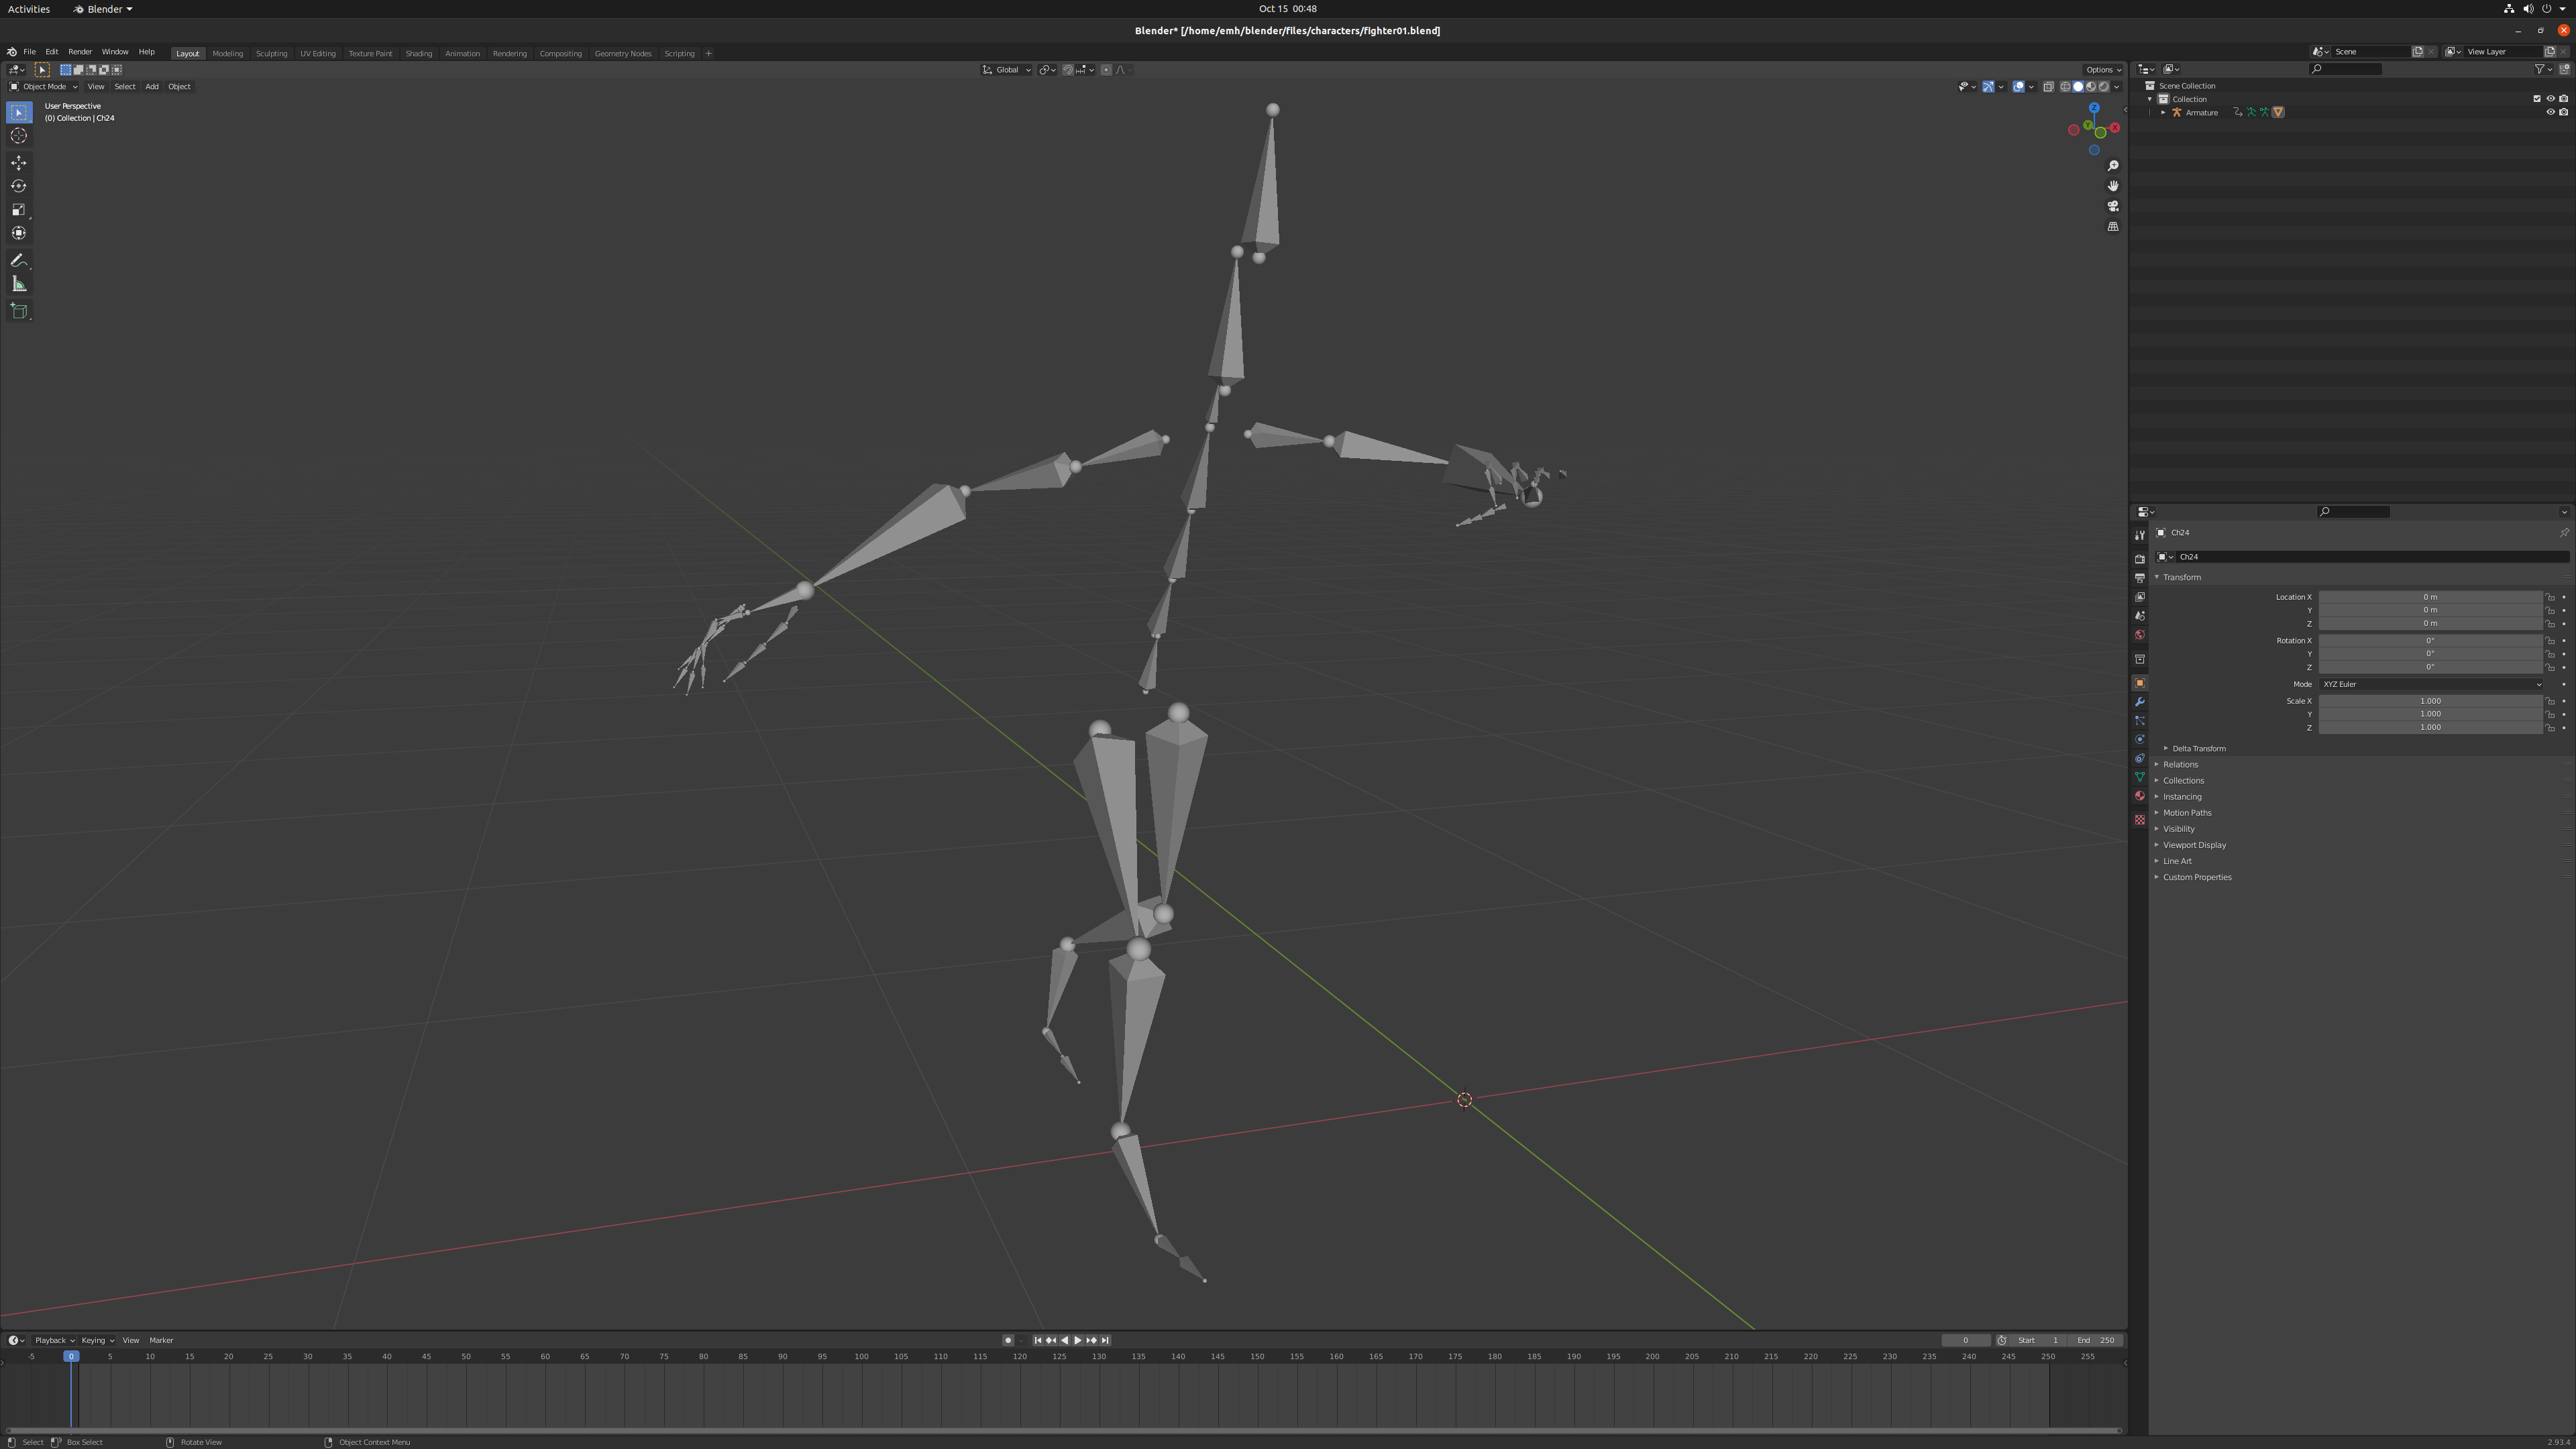
Task: Open the Modifiers wrench tab
Action: point(2139,702)
